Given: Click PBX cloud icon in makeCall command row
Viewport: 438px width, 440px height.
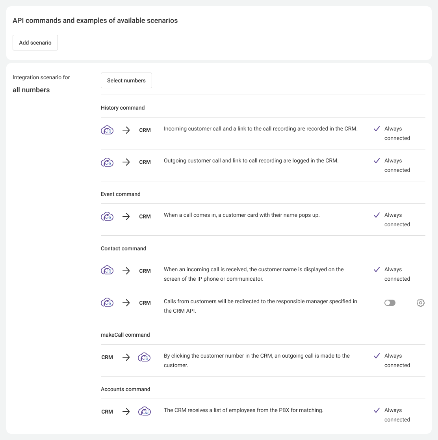Looking at the screenshot, I should point(144,357).
